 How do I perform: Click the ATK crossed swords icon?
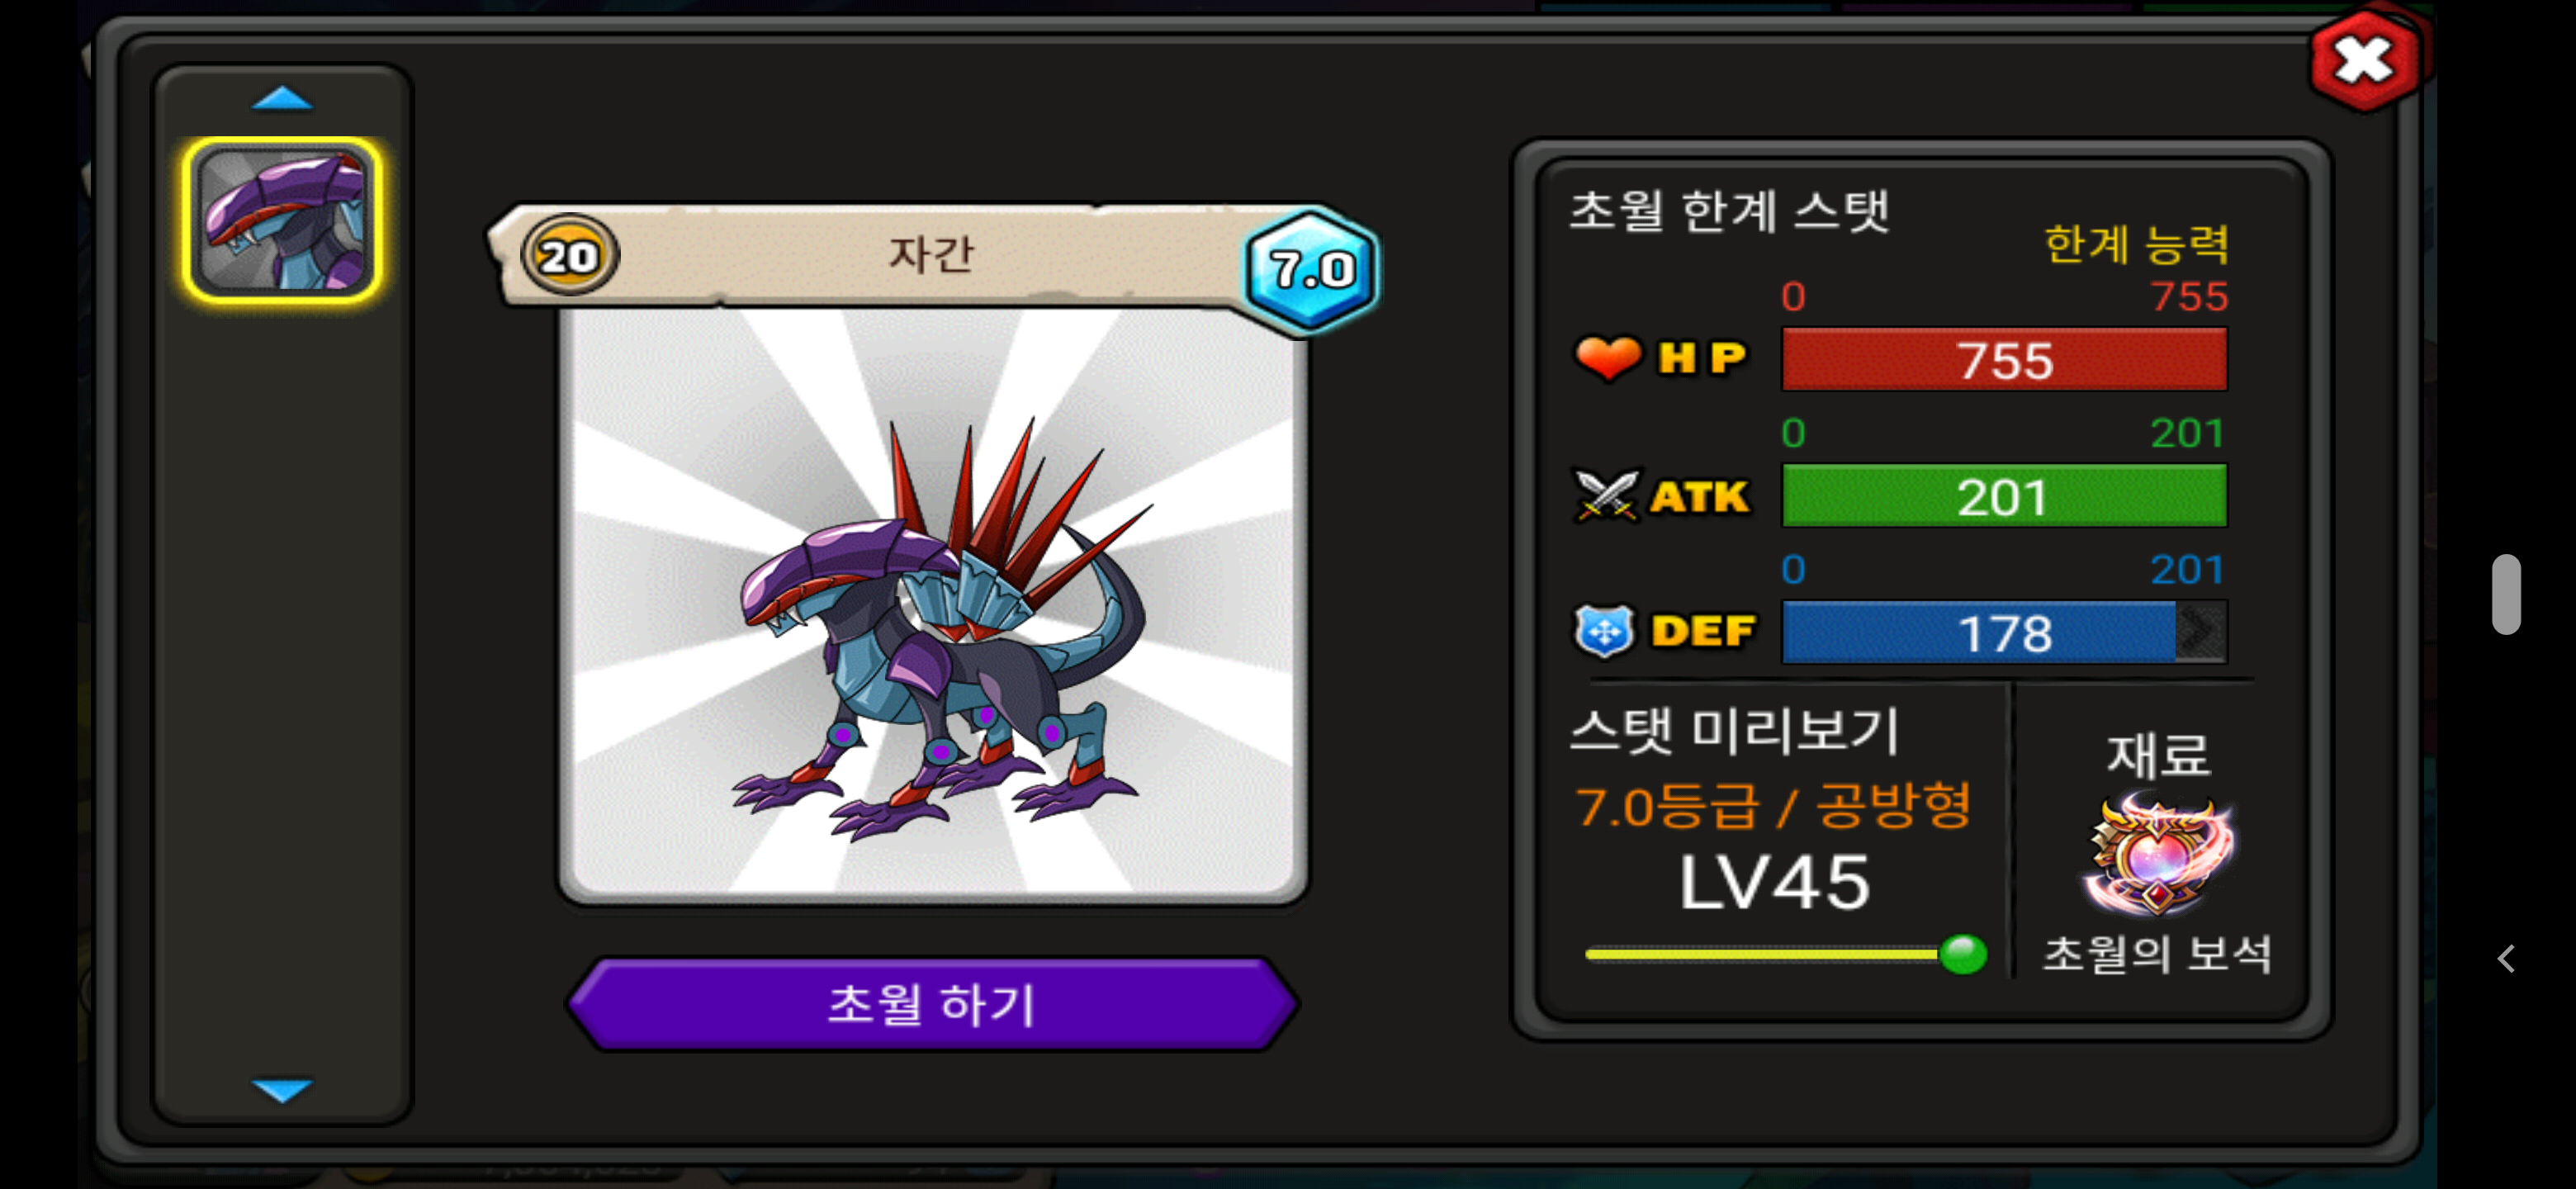pos(1607,495)
